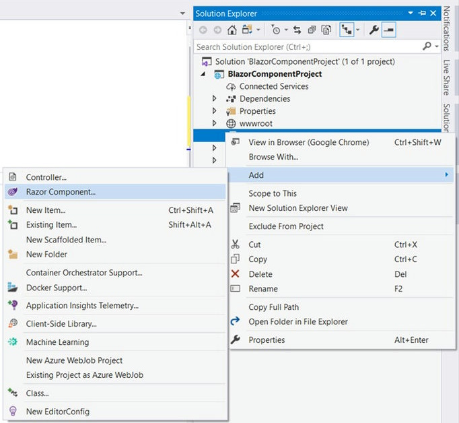
Task: Choose Exclude From Project
Action: coord(341,226)
